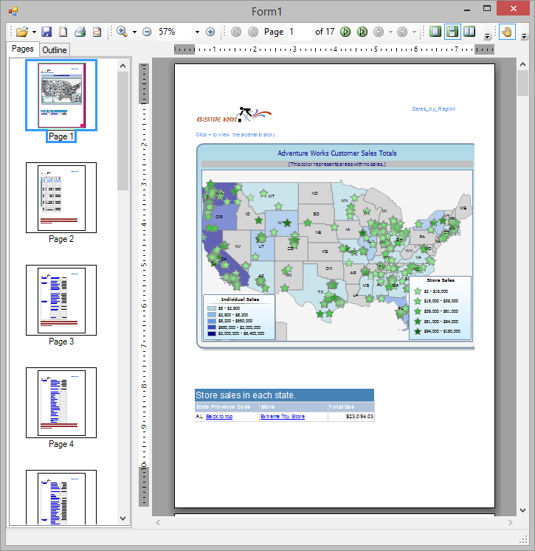Click the Print icon
Viewport: 535px width, 551px height.
(x=80, y=32)
